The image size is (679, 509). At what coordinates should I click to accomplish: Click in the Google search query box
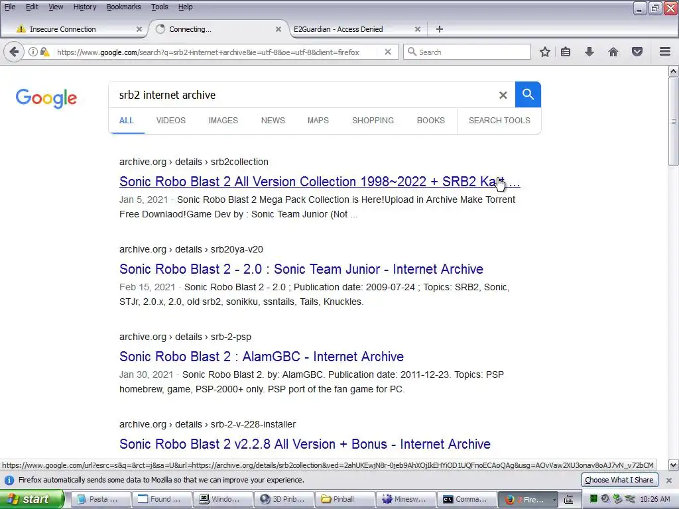tap(303, 95)
